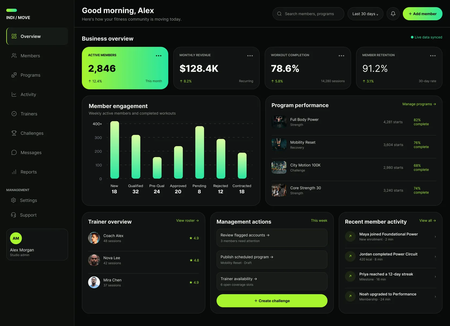
Task: Open Trainer availability action
Action: [x=272, y=282]
